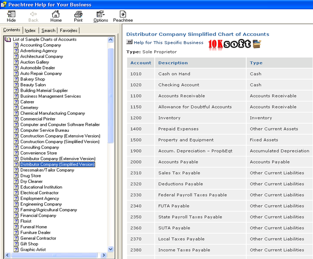Open Automobile Dealer topic
Image resolution: width=313 pixels, height=259 pixels.
pos(38,68)
